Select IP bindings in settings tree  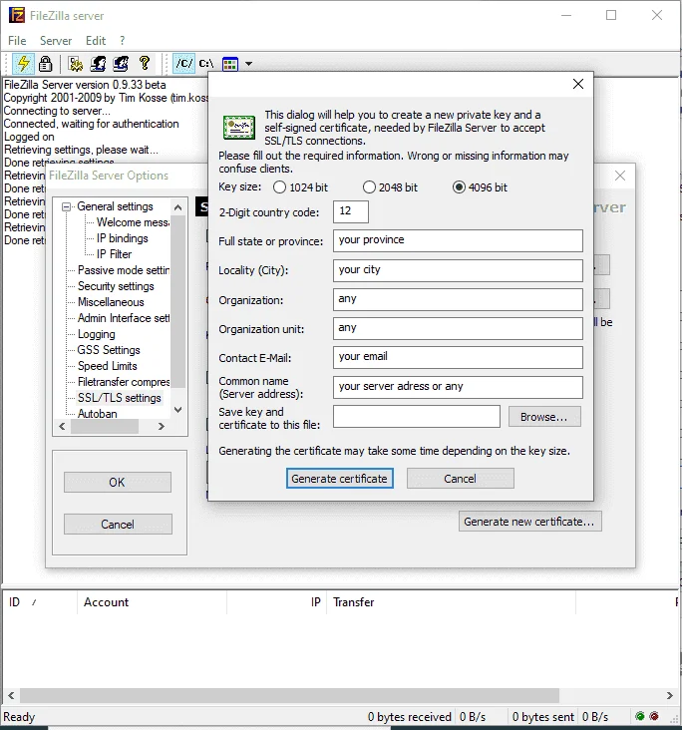(x=122, y=238)
